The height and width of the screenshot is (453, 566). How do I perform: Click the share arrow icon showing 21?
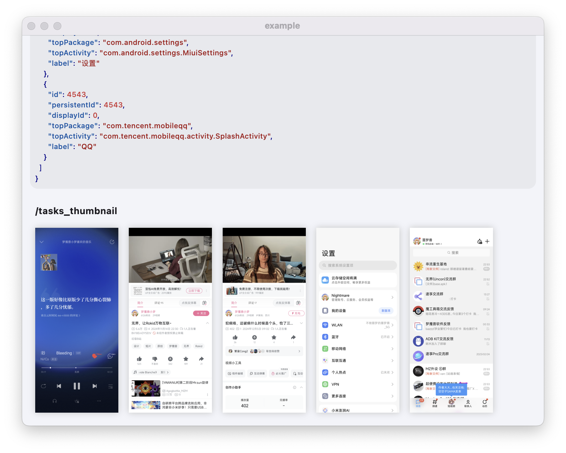point(201,359)
